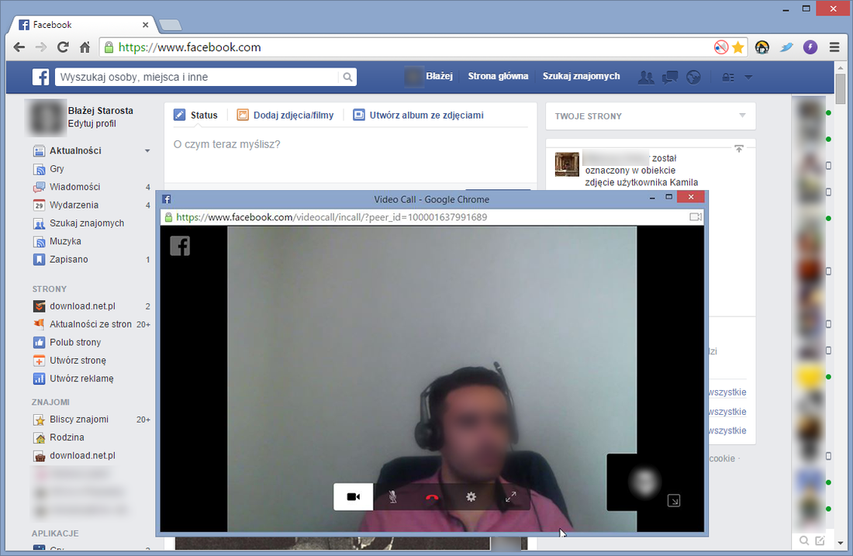The height and width of the screenshot is (556, 853).
Task: Click bookmark star in address bar
Action: pos(737,47)
